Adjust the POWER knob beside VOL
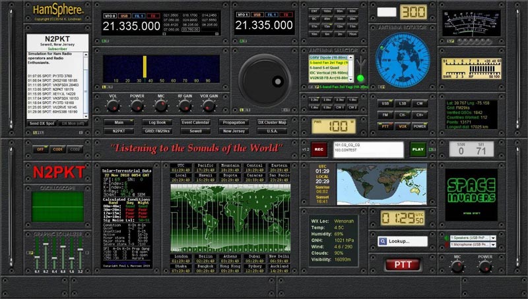 (137, 106)
